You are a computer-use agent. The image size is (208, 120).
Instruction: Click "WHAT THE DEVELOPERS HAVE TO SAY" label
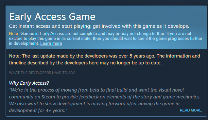42,73
